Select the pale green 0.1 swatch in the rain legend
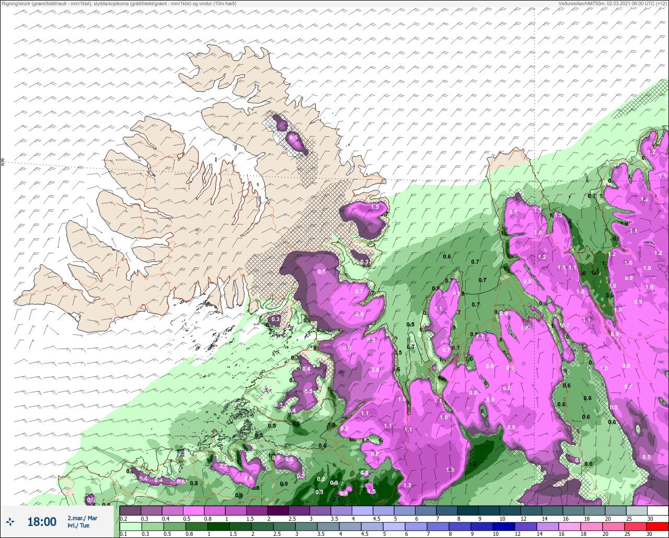The width and height of the screenshot is (669, 538). pyautogui.click(x=130, y=527)
